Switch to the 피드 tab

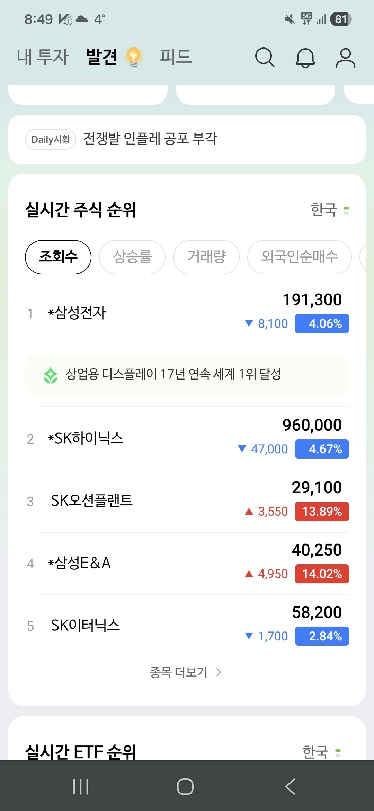176,57
